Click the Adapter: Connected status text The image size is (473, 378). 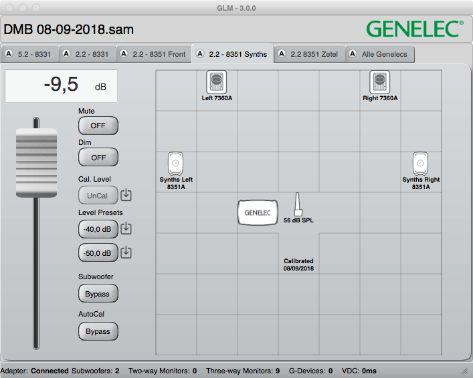34,371
